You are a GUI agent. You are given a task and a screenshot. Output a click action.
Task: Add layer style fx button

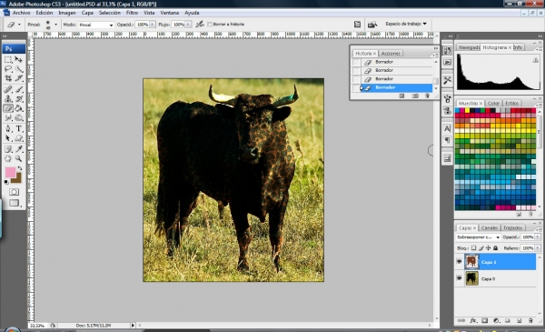pyautogui.click(x=473, y=320)
